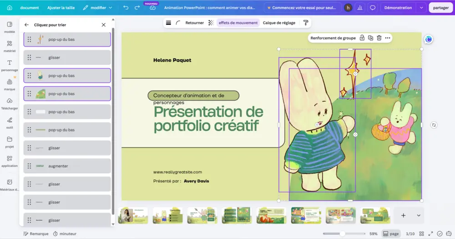This screenshot has width=455, height=239.
Task: Select slide 7 thumbnail
Action: [271, 215]
